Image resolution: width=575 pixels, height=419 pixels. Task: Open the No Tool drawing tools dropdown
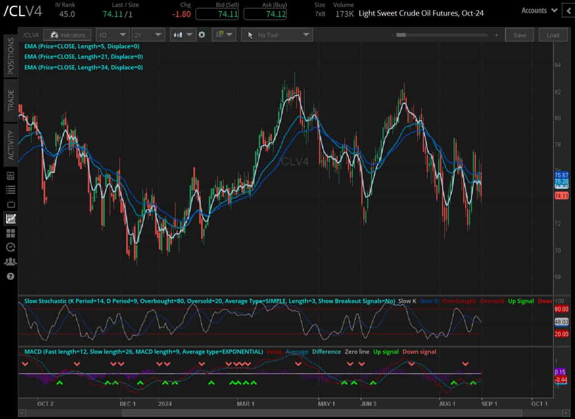277,34
